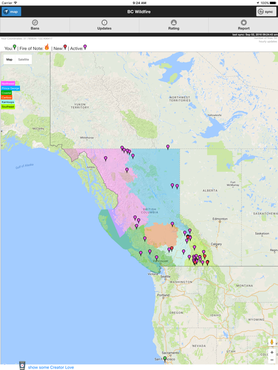Tap the Bans prohibition icon

click(35, 23)
